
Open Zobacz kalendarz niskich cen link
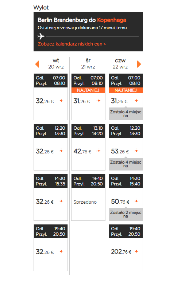tap(72, 44)
